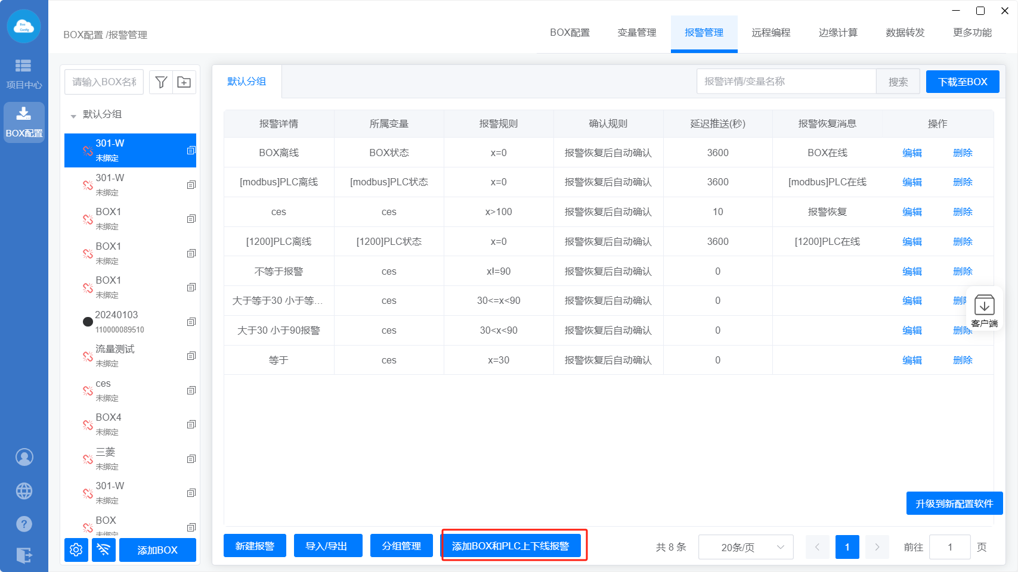Click the 报警详情/变量名称 search field
The height and width of the screenshot is (572, 1018).
785,82
